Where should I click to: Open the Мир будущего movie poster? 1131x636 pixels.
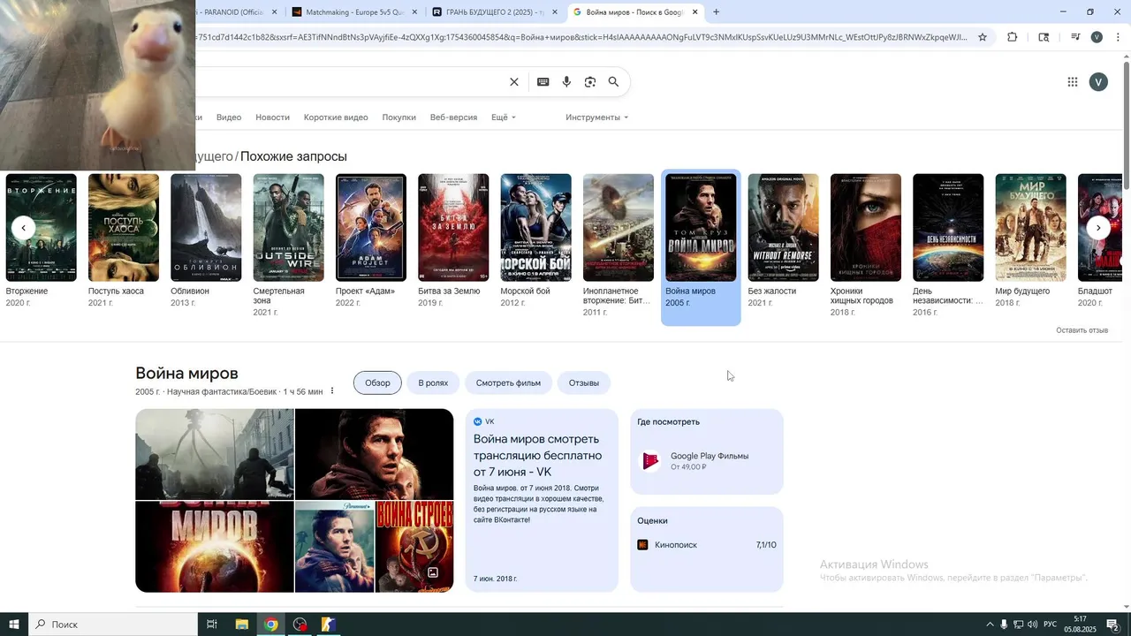point(1030,228)
